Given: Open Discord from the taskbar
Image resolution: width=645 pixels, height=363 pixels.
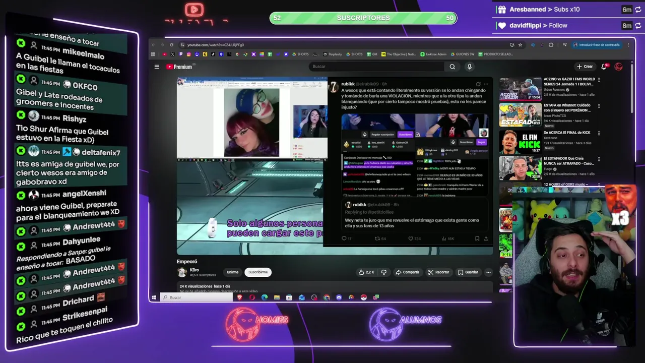Looking at the screenshot, I should coord(339,297).
